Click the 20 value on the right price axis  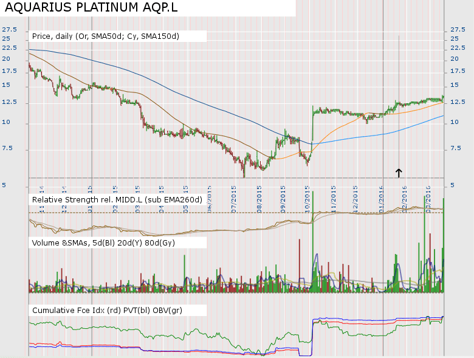tap(455, 60)
